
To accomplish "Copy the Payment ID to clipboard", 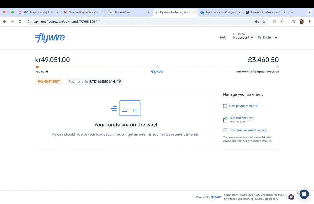I will (119, 82).
